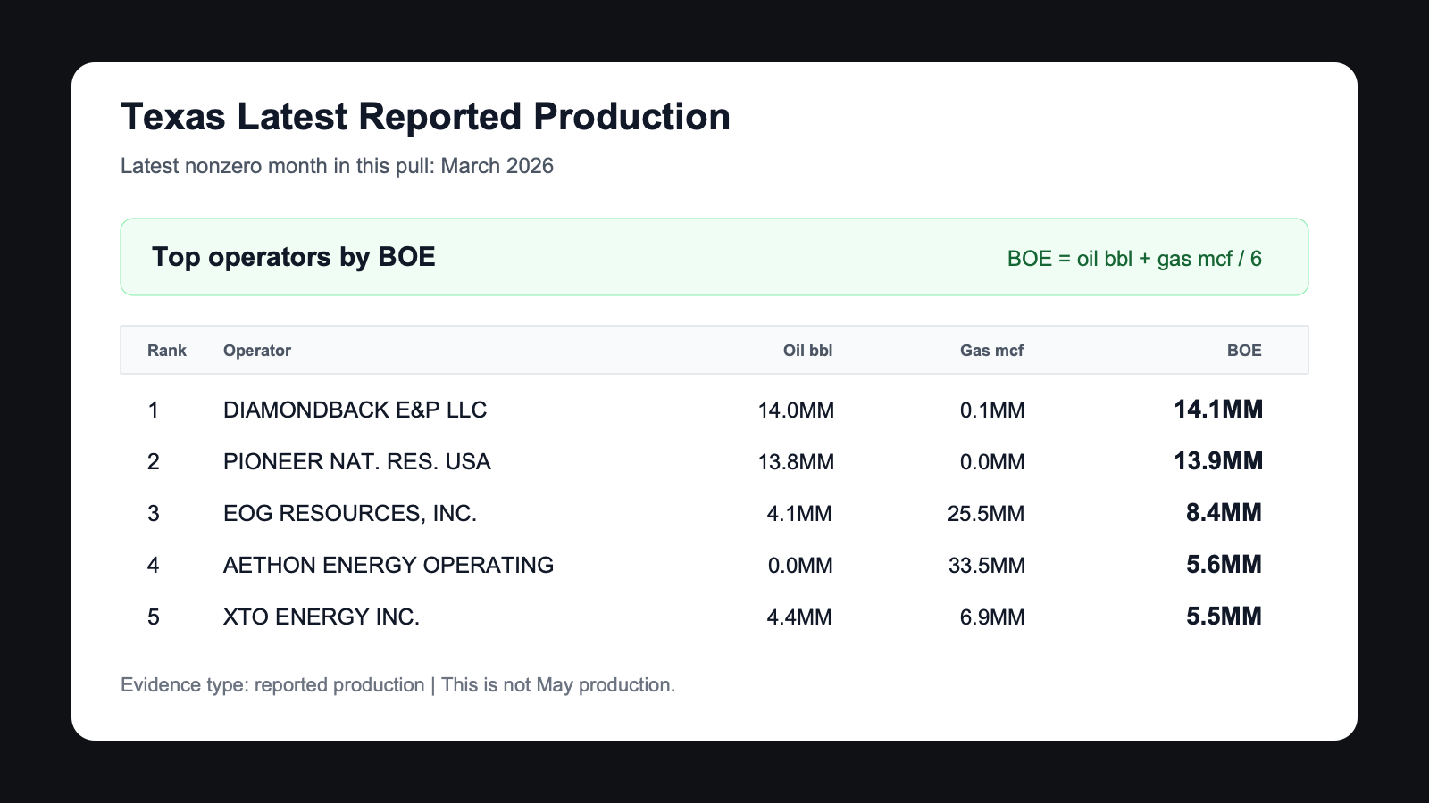Click rank number 3 in EOG row

(154, 514)
